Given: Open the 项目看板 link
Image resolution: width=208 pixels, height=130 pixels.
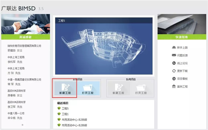Looking at the screenshot, I should click(182, 79).
